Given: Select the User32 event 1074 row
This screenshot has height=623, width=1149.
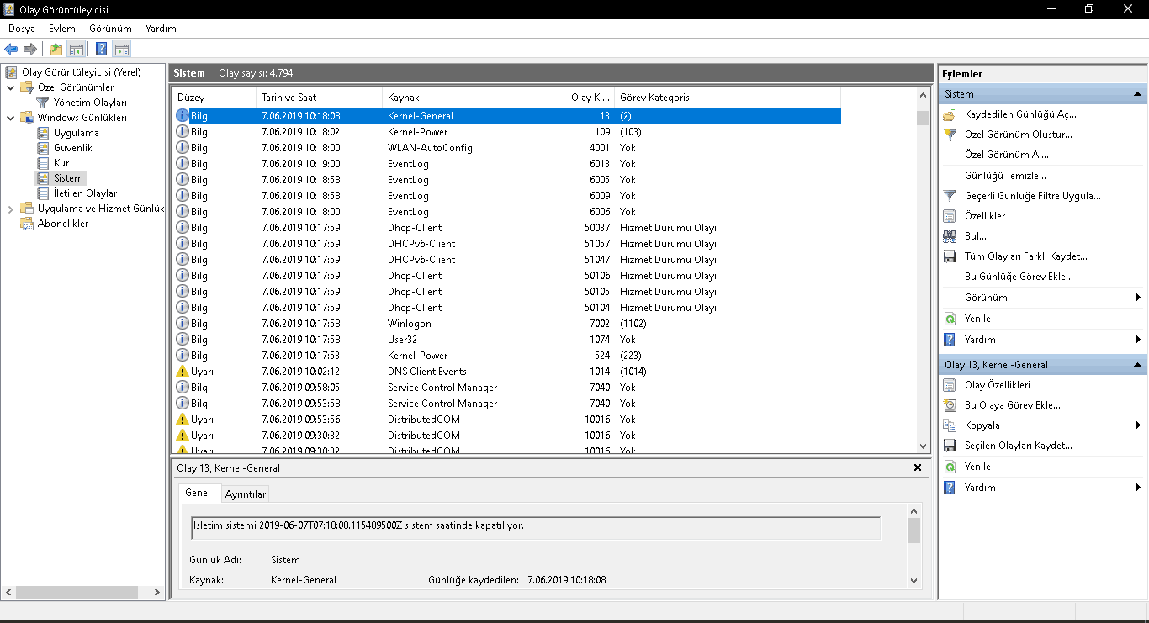Looking at the screenshot, I should pyautogui.click(x=507, y=340).
